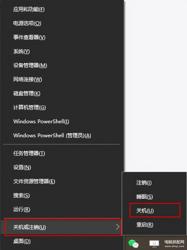Click the monitor smiley taskbar icon
Image resolution: width=187 pixels, height=250 pixels.
(154, 244)
